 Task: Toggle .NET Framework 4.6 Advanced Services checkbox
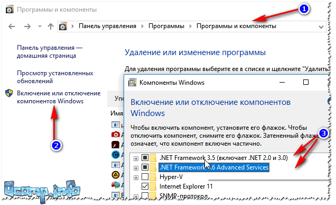tap(145, 167)
